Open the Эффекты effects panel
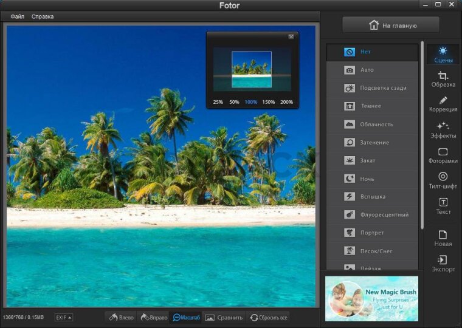Image resolution: width=462 pixels, height=328 pixels. pos(443,130)
